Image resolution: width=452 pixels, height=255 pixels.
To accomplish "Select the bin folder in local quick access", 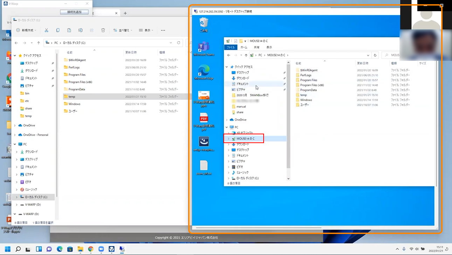I will (x=27, y=93).
